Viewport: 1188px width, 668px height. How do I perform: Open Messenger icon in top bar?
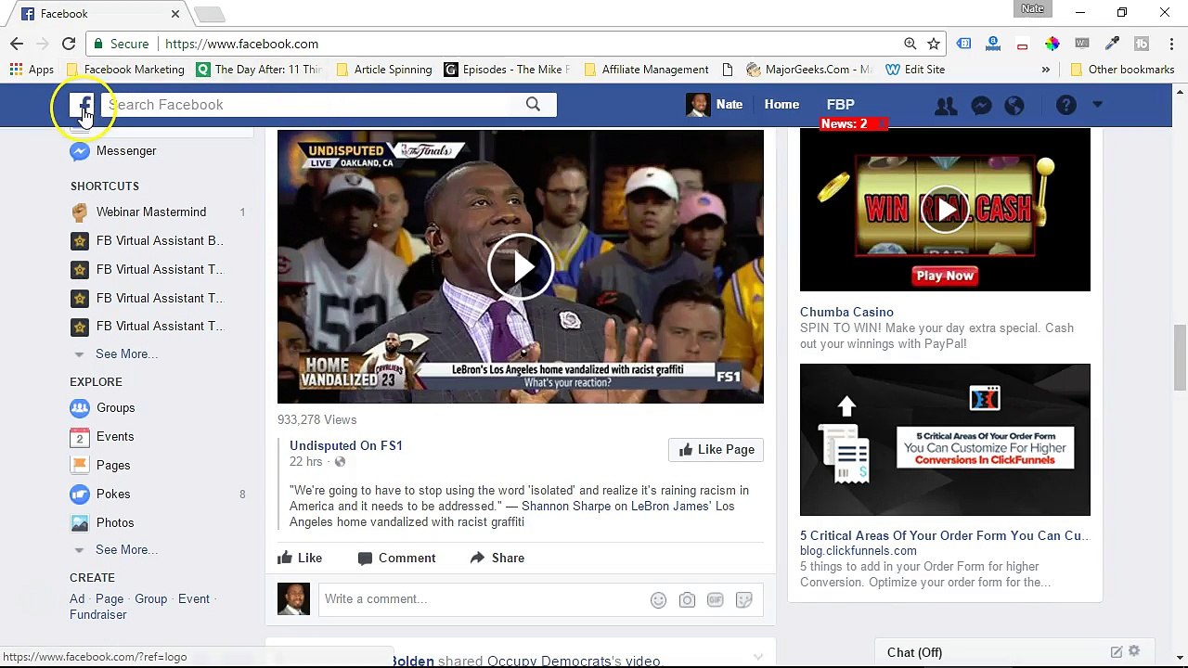tap(981, 106)
